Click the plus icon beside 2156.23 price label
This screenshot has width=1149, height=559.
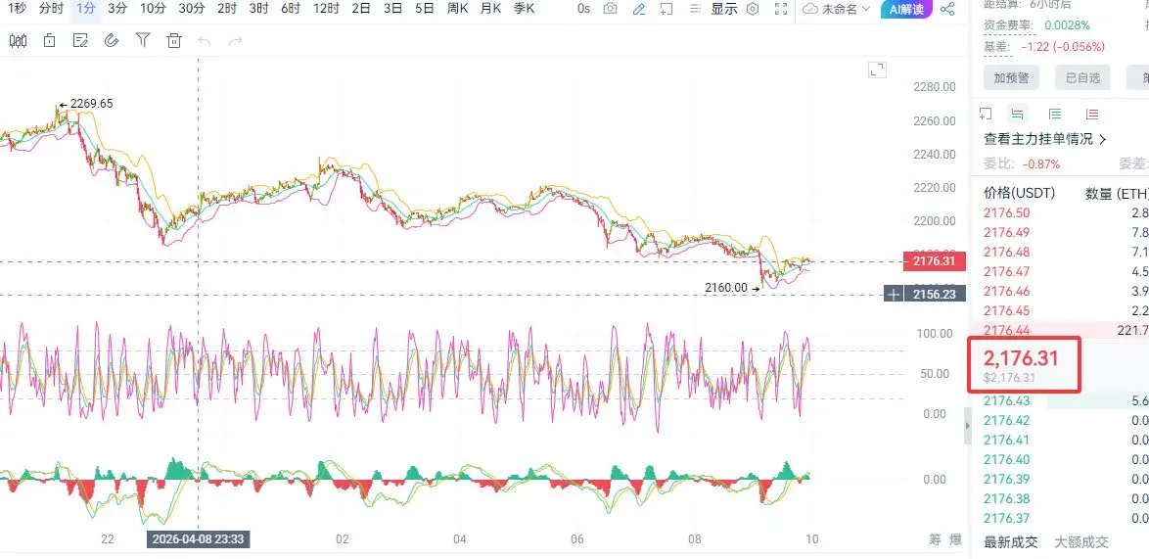894,295
